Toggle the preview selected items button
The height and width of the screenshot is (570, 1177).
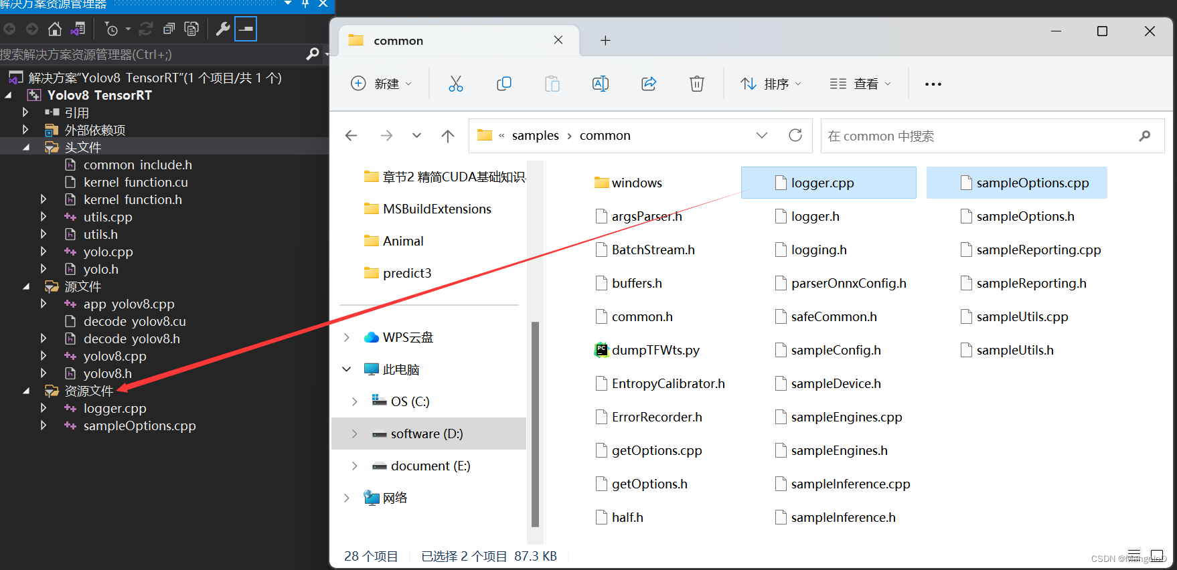tap(246, 29)
